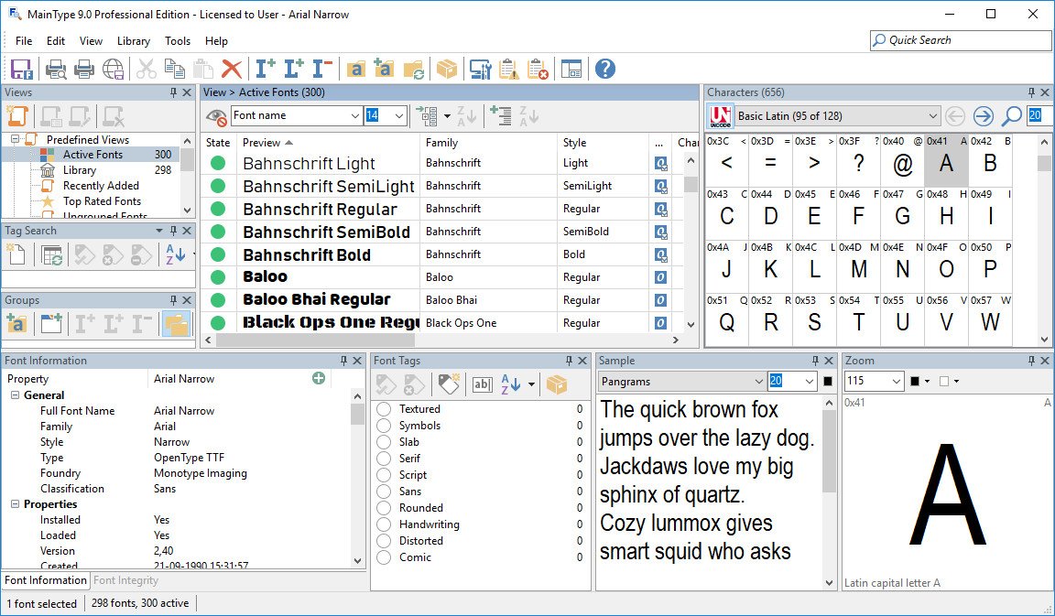1055x616 pixels.
Task: Click the blue question mark help icon
Action: (604, 69)
